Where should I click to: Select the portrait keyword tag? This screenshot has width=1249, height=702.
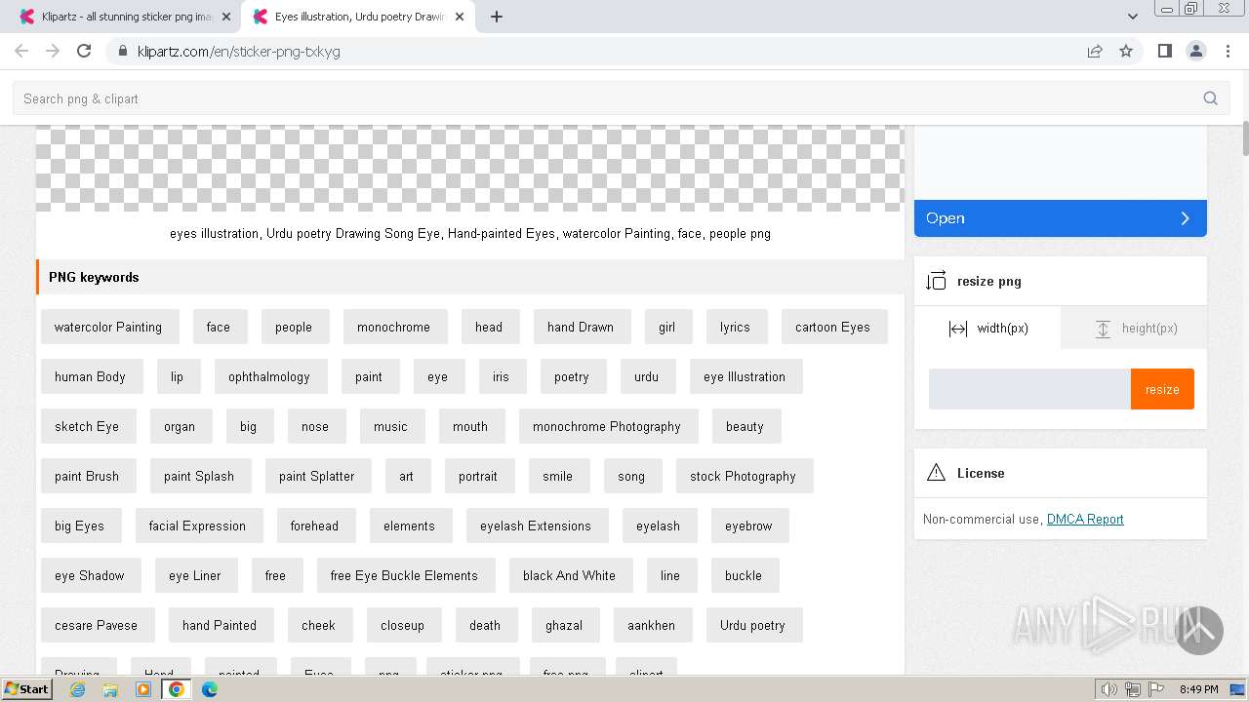[x=478, y=476]
